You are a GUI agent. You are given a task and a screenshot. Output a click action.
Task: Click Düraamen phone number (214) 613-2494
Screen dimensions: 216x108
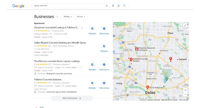click(60, 34)
